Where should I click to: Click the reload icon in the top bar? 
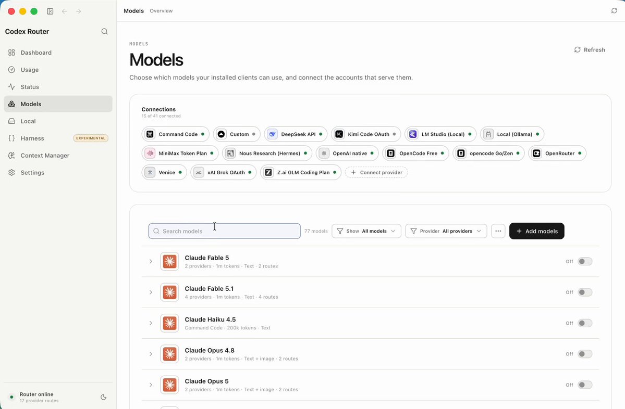point(614,11)
